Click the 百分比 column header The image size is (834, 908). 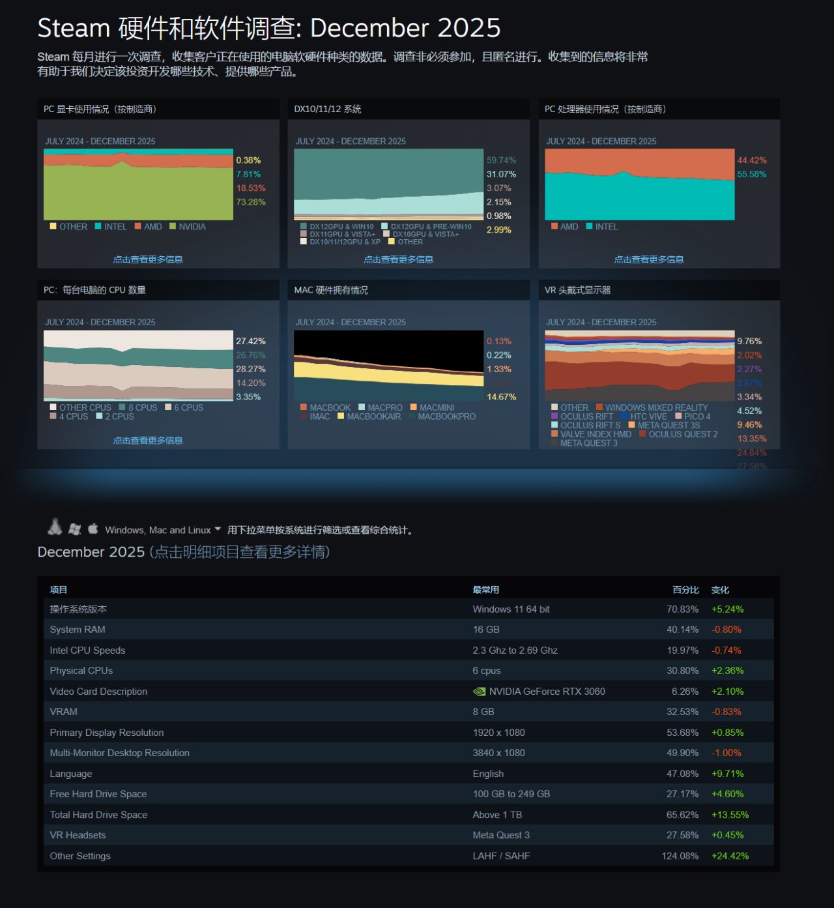click(x=685, y=590)
